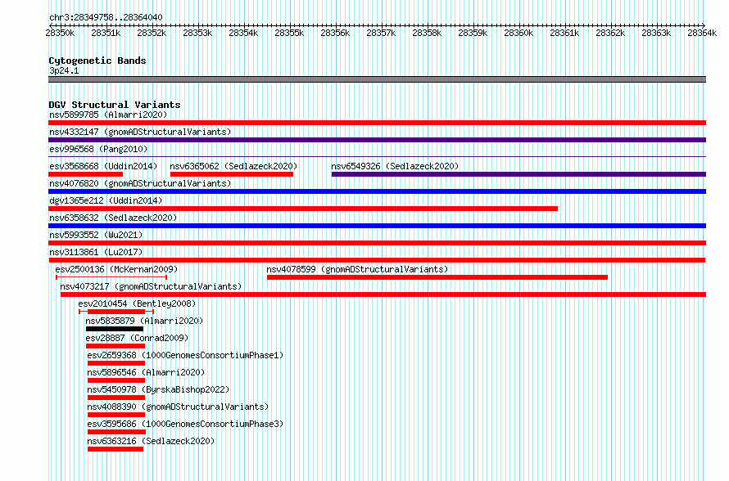Open esv2500136 (McKernan2009) label
This screenshot has width=729, height=481.
tap(116, 269)
